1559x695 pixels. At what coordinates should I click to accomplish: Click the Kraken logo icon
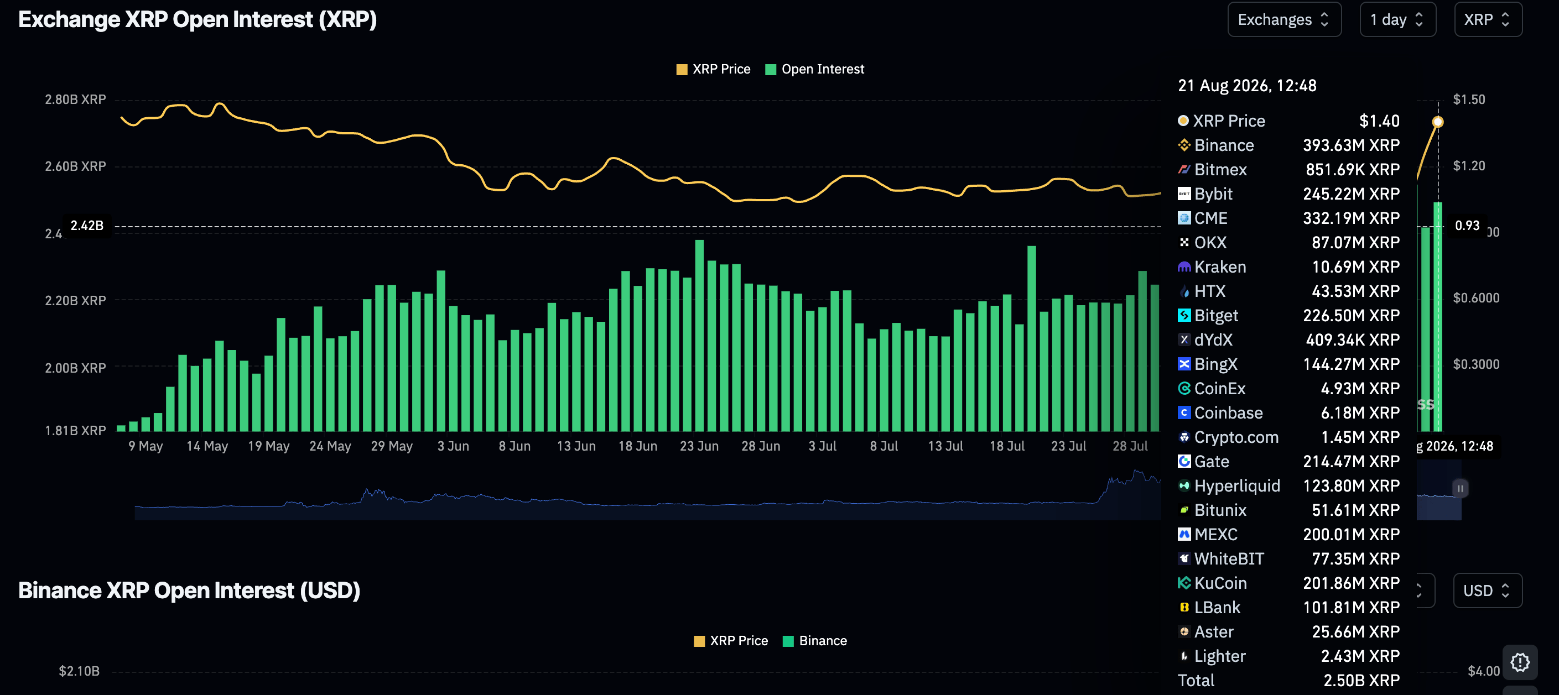tap(1184, 266)
